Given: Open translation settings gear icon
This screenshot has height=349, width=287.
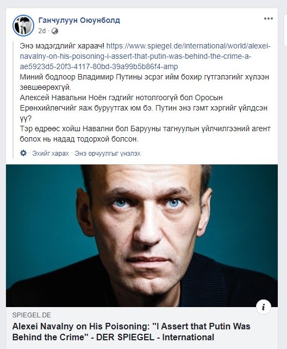Looking at the screenshot, I should 23,153.
